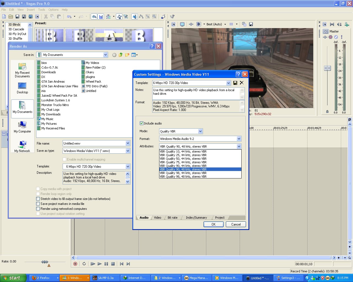Screen dimensions: 353x282
Task: Switch to the Bit rate tab
Action: point(173,218)
